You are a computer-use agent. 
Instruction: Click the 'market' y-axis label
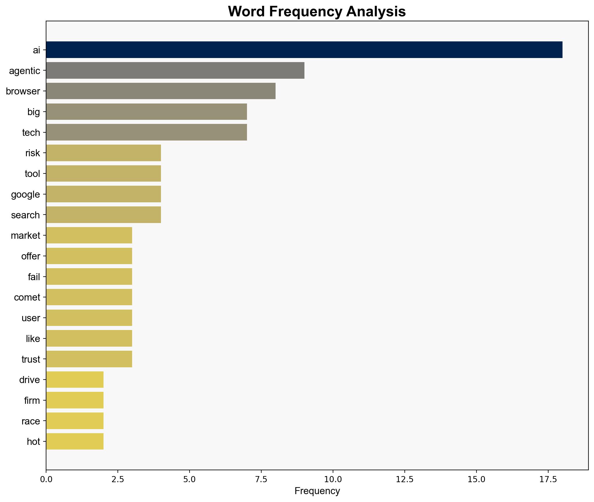click(25, 235)
